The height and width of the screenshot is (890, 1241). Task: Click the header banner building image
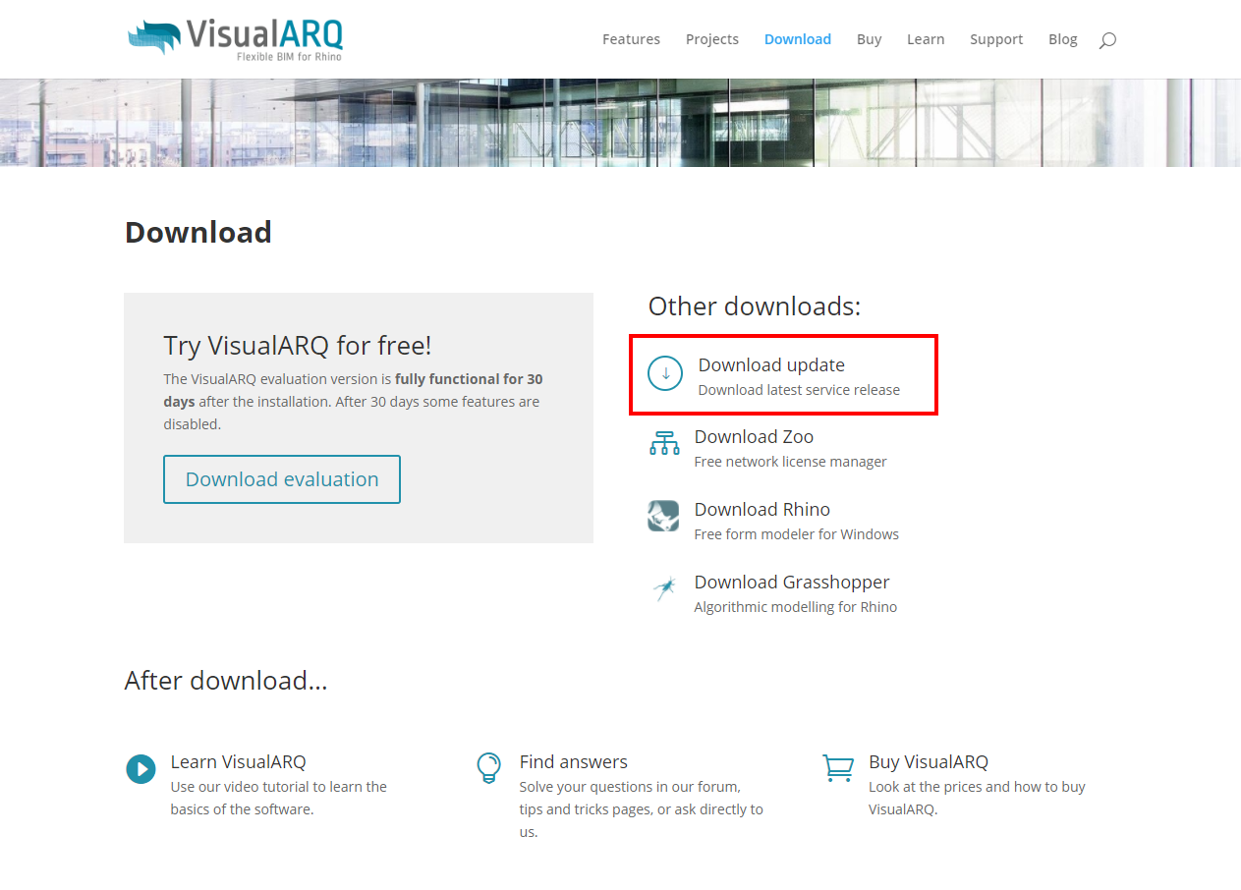[x=620, y=123]
